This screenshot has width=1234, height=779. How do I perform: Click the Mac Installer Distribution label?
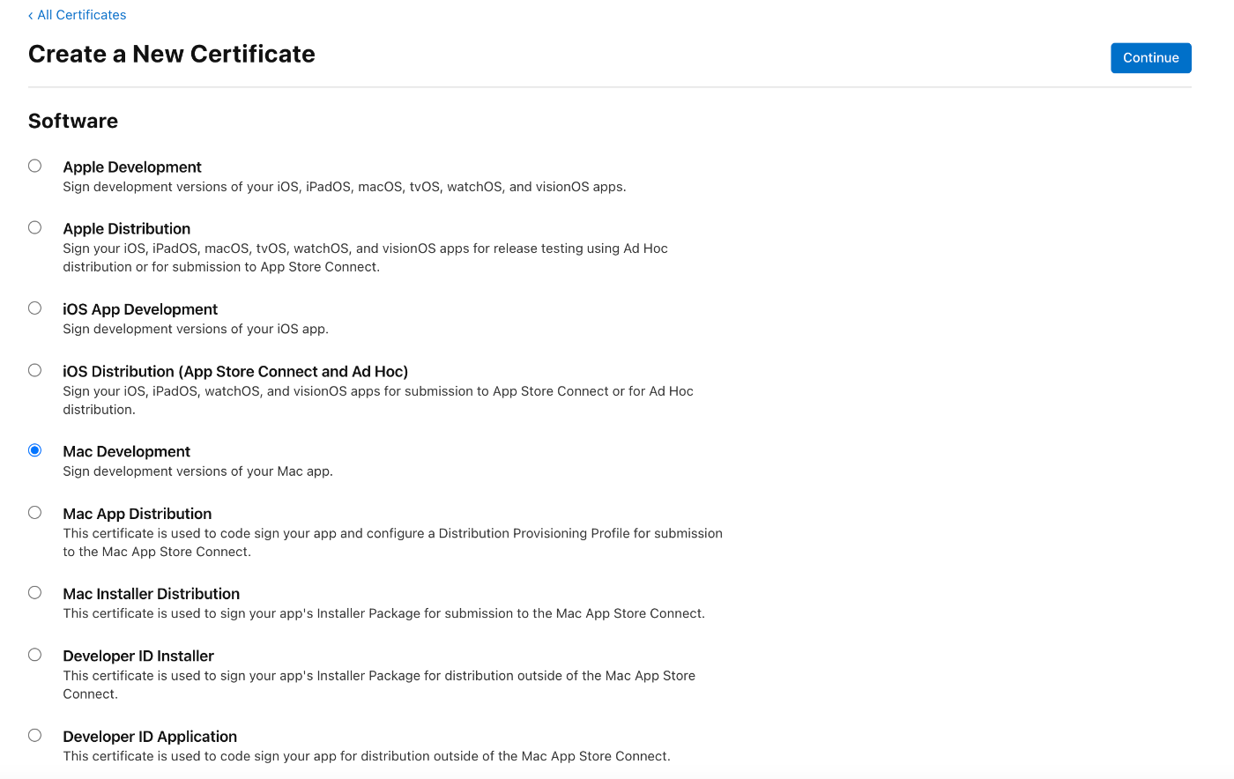click(151, 594)
